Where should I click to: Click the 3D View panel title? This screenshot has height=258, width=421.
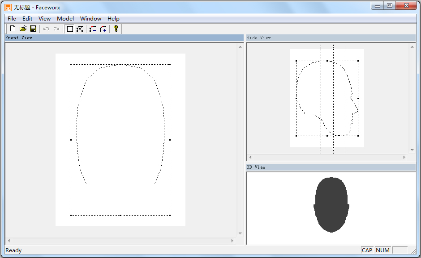coord(256,167)
